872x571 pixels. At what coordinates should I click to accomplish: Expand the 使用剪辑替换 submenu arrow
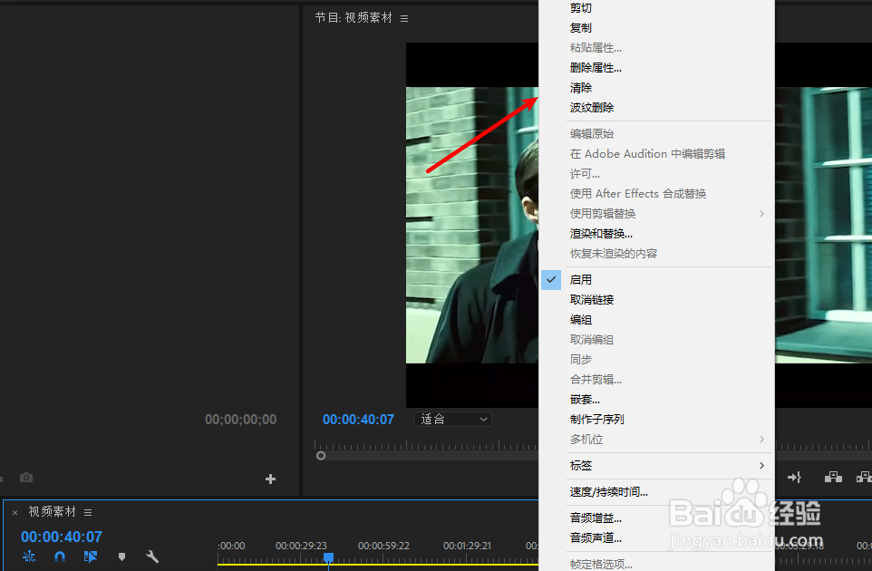pyautogui.click(x=762, y=214)
